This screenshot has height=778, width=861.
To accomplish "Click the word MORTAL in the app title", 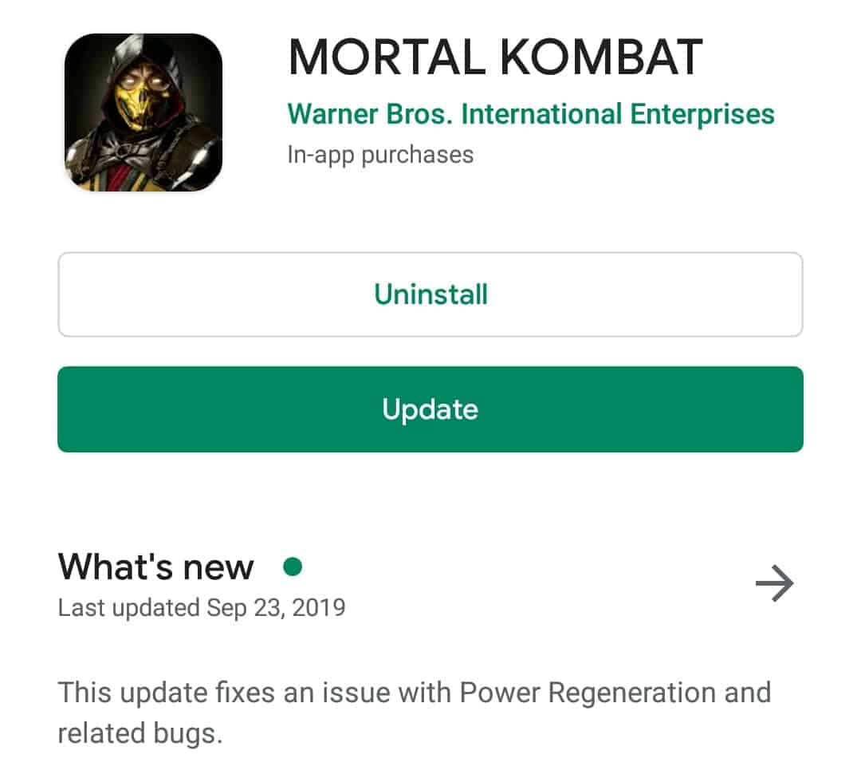I will (x=387, y=57).
